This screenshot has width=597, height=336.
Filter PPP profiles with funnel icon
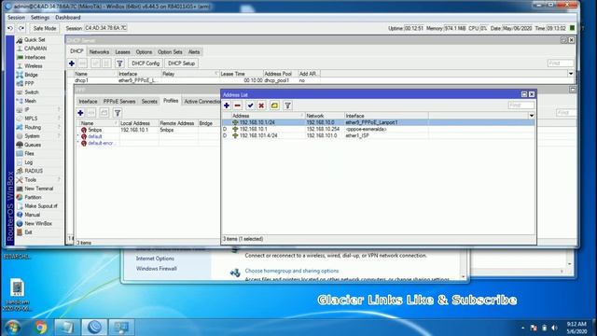point(118,113)
